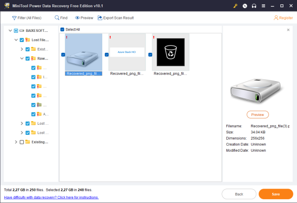Uncheck the Exist... folder checkbox
The height and width of the screenshot is (203, 297).
point(28,49)
